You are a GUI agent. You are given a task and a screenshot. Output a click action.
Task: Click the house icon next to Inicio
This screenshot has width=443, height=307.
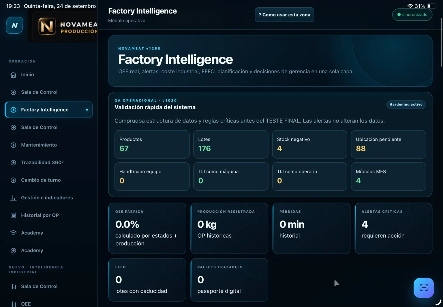tap(13, 75)
